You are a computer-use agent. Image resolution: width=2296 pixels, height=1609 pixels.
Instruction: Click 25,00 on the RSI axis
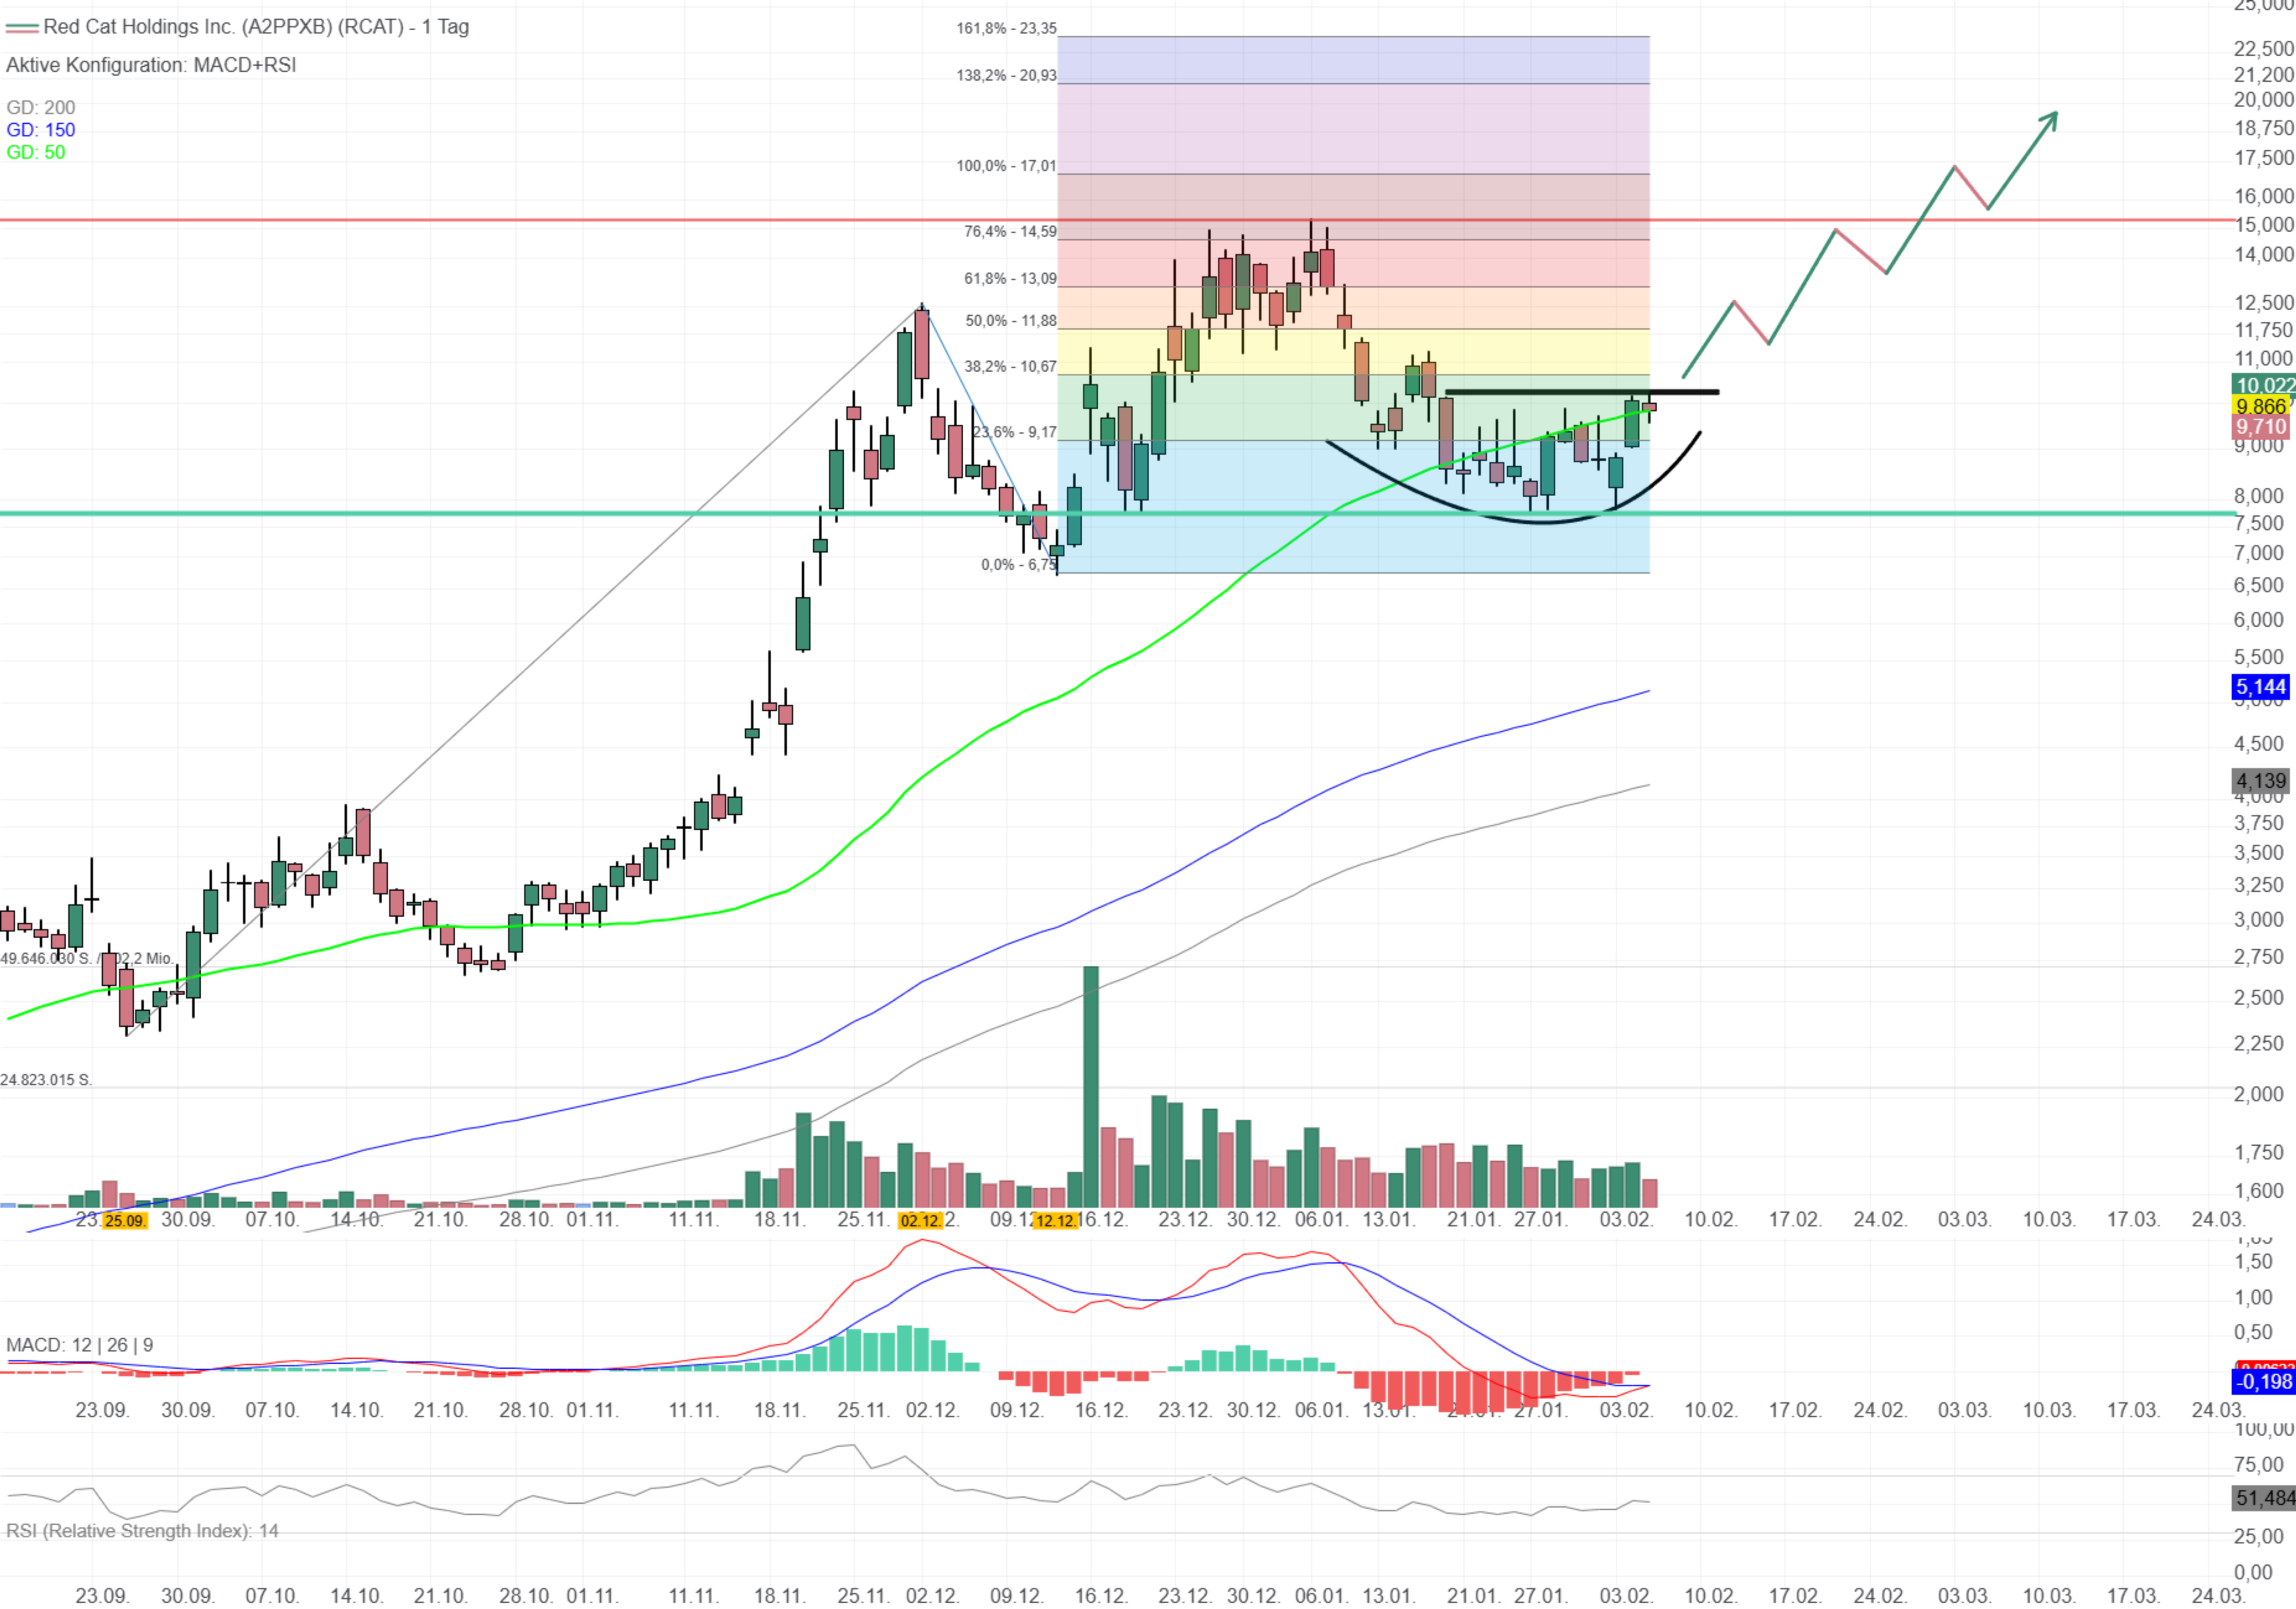coord(2259,1537)
